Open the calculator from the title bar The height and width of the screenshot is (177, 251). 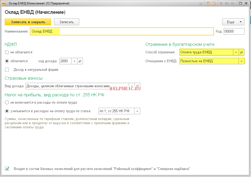(208, 3)
